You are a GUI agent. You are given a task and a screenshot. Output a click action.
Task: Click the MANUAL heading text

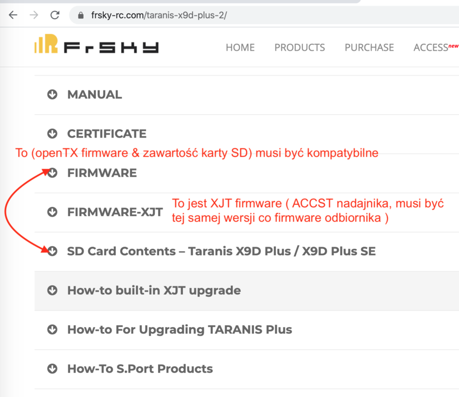pos(94,95)
